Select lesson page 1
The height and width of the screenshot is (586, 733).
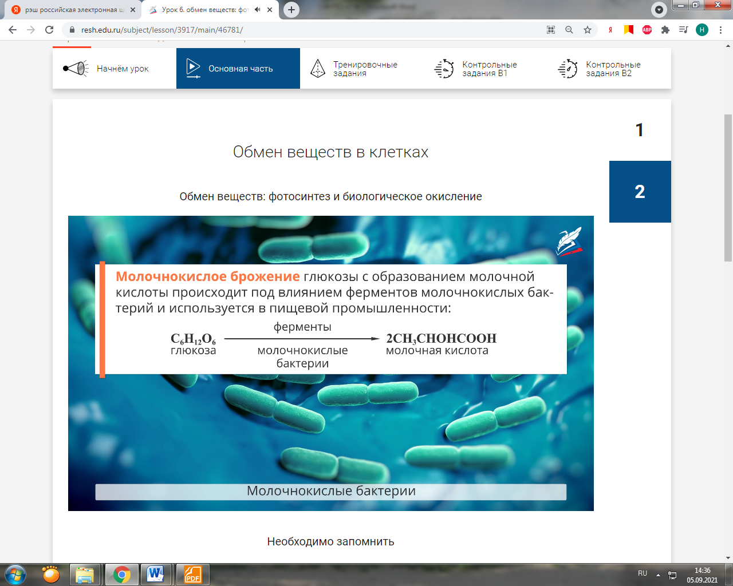pyautogui.click(x=640, y=130)
